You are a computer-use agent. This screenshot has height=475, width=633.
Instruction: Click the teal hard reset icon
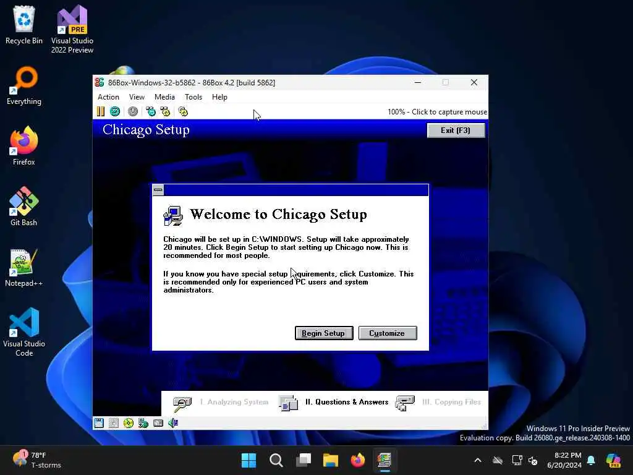(115, 111)
